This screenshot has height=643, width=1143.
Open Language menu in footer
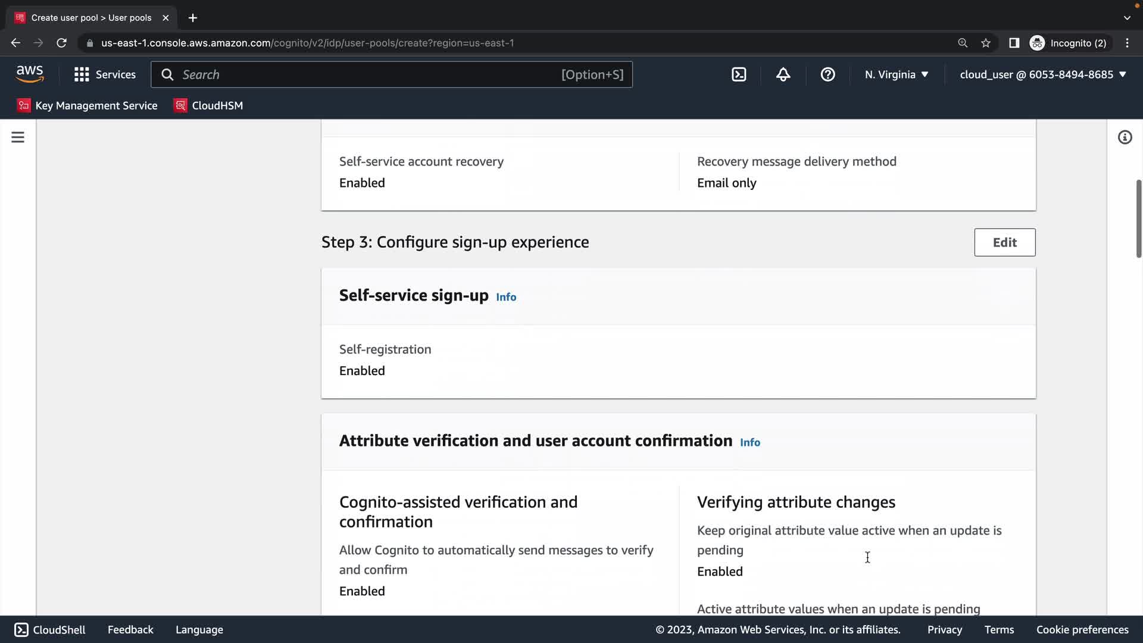coord(199,629)
